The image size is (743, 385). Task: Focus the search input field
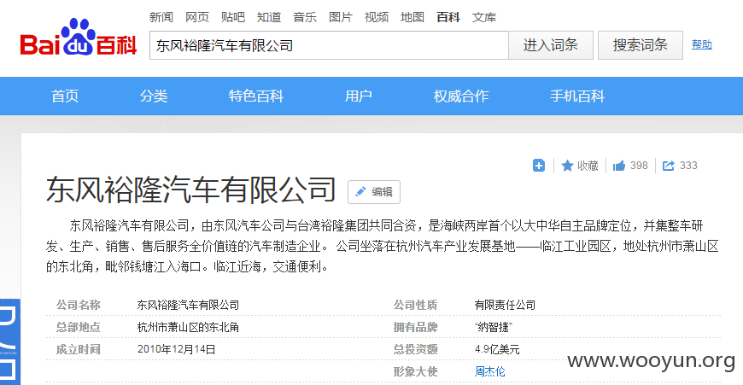click(x=329, y=45)
